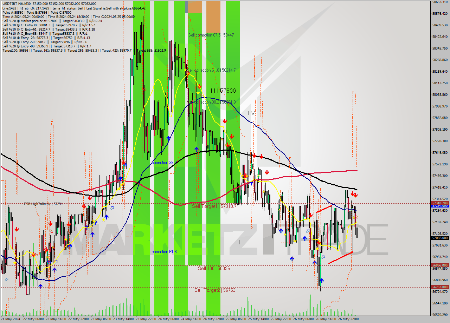Click the red price tag 57310.700
The width and height of the screenshot is (450, 323).
[439, 203]
